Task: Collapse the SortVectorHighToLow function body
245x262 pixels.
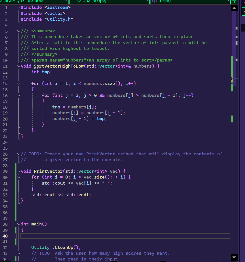Action: 19,66
